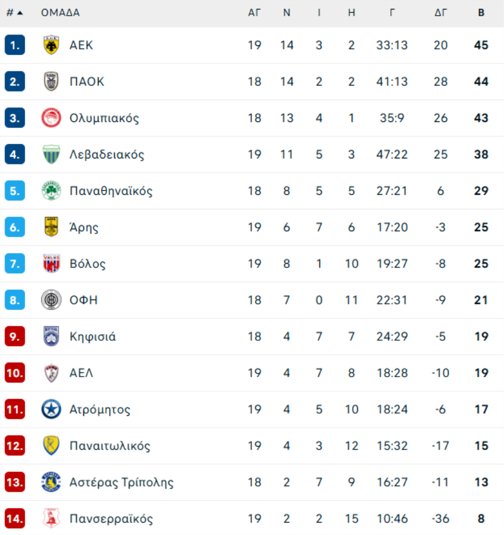Click the Παναθηναϊκός shamrock crest

click(x=51, y=191)
